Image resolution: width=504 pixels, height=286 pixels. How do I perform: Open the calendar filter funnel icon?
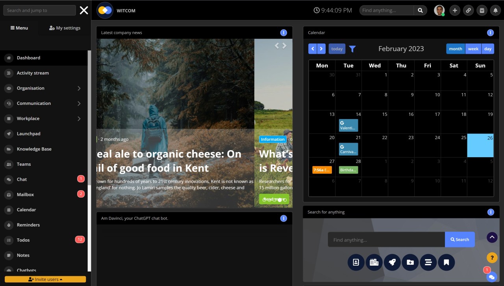(352, 49)
